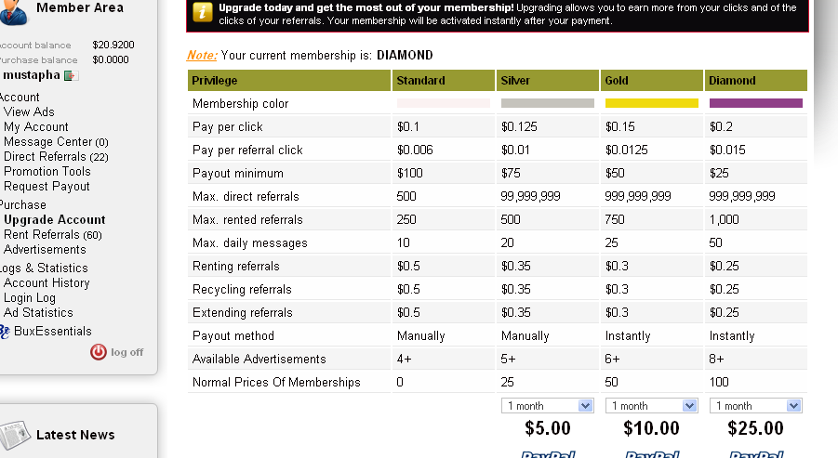Click the yellow Gold membership color bar
838x458 pixels.
651,103
